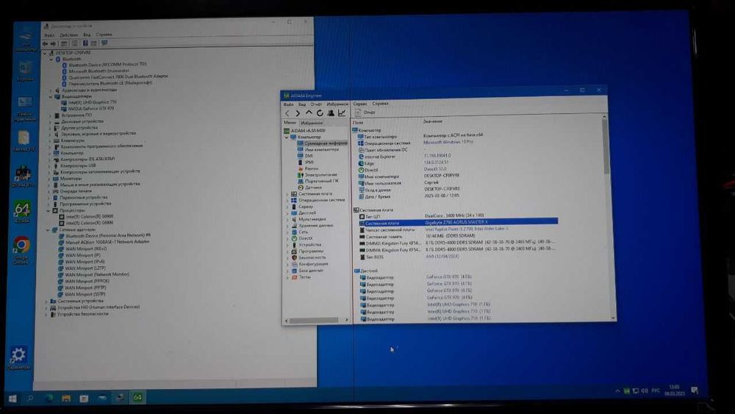Collapse the Компьютер node in AIDA64
This screenshot has width=735, height=414.
pyautogui.click(x=287, y=137)
